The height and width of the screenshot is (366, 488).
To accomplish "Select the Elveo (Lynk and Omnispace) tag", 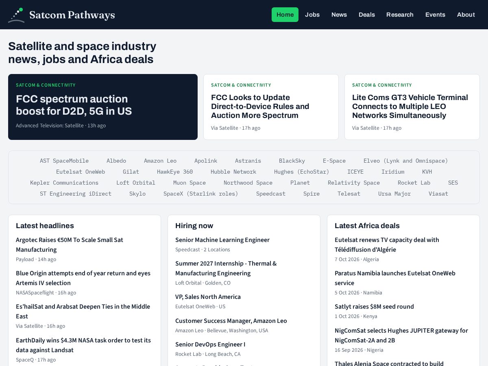I will click(406, 161).
